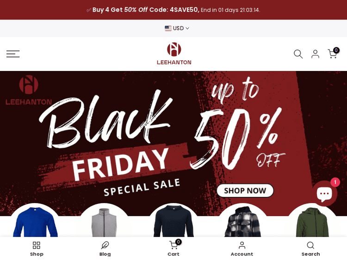This screenshot has height=261, width=347.
Task: Open Blog in bottom navigation
Action: point(105,249)
